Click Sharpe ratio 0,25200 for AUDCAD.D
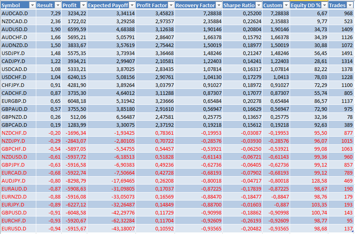Image resolution: width=355 pixels, height=234 pixels. pyautogui.click(x=252, y=14)
